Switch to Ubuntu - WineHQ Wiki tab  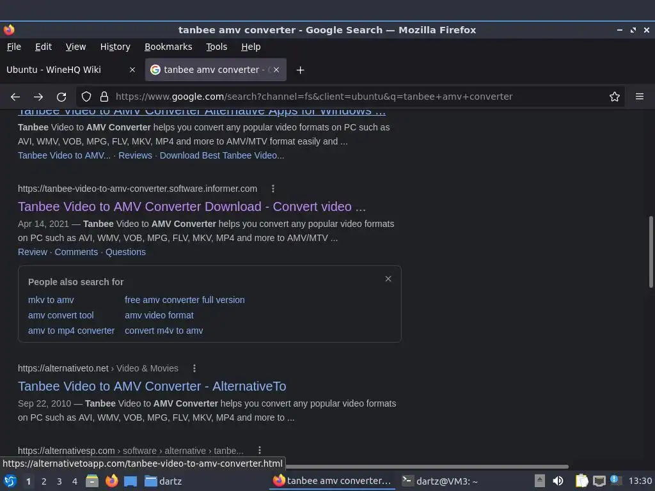(70, 70)
